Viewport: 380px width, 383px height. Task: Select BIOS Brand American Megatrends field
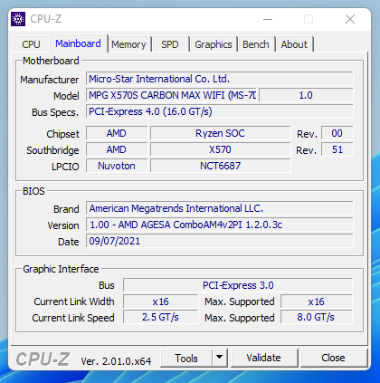coord(219,208)
